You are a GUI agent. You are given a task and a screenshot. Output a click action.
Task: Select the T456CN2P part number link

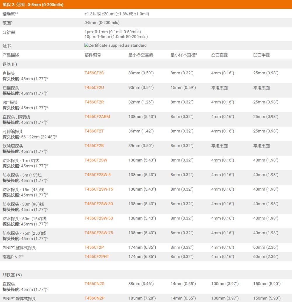pos(94,298)
